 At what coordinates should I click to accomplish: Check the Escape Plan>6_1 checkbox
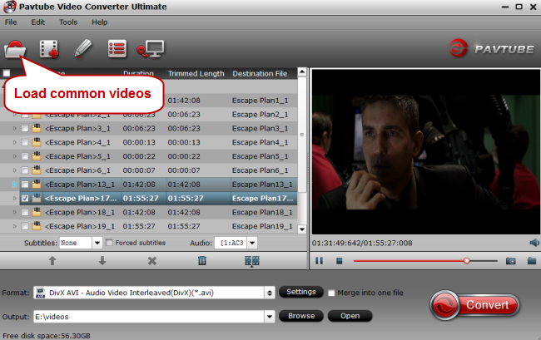tap(25, 170)
